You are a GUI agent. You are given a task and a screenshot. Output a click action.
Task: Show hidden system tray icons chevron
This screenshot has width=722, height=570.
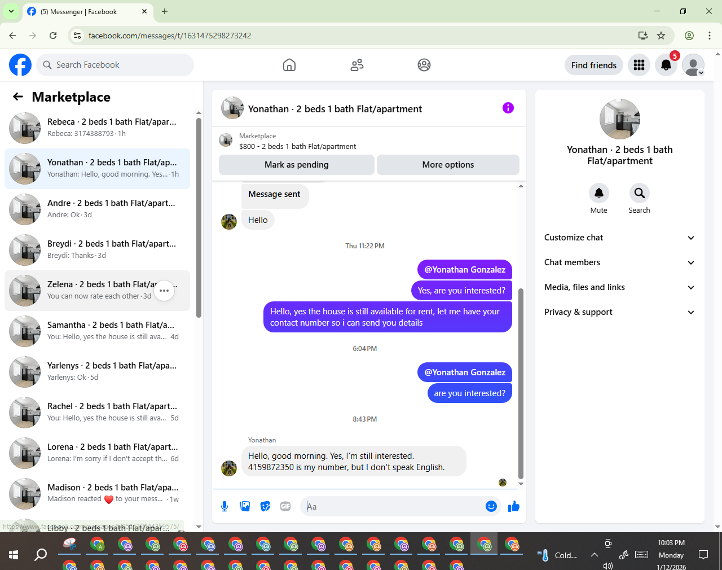[595, 555]
